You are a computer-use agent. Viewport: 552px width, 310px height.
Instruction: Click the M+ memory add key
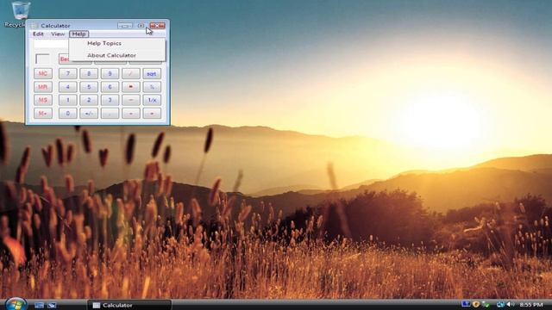tap(43, 113)
